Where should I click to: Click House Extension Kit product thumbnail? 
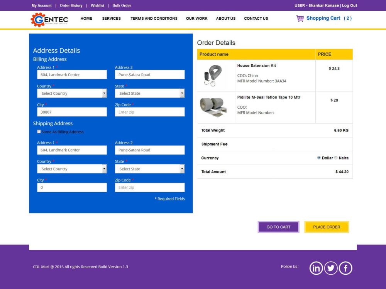(x=213, y=76)
